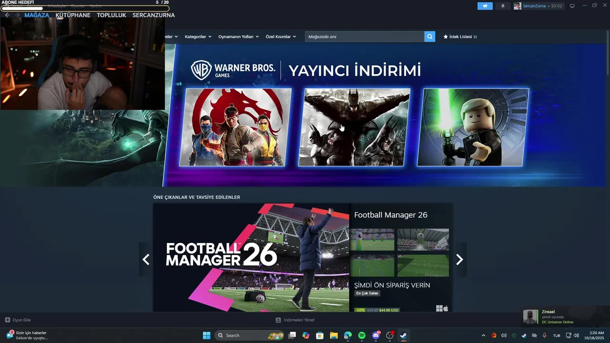Click the blue announcements megaphone button

pos(485,6)
